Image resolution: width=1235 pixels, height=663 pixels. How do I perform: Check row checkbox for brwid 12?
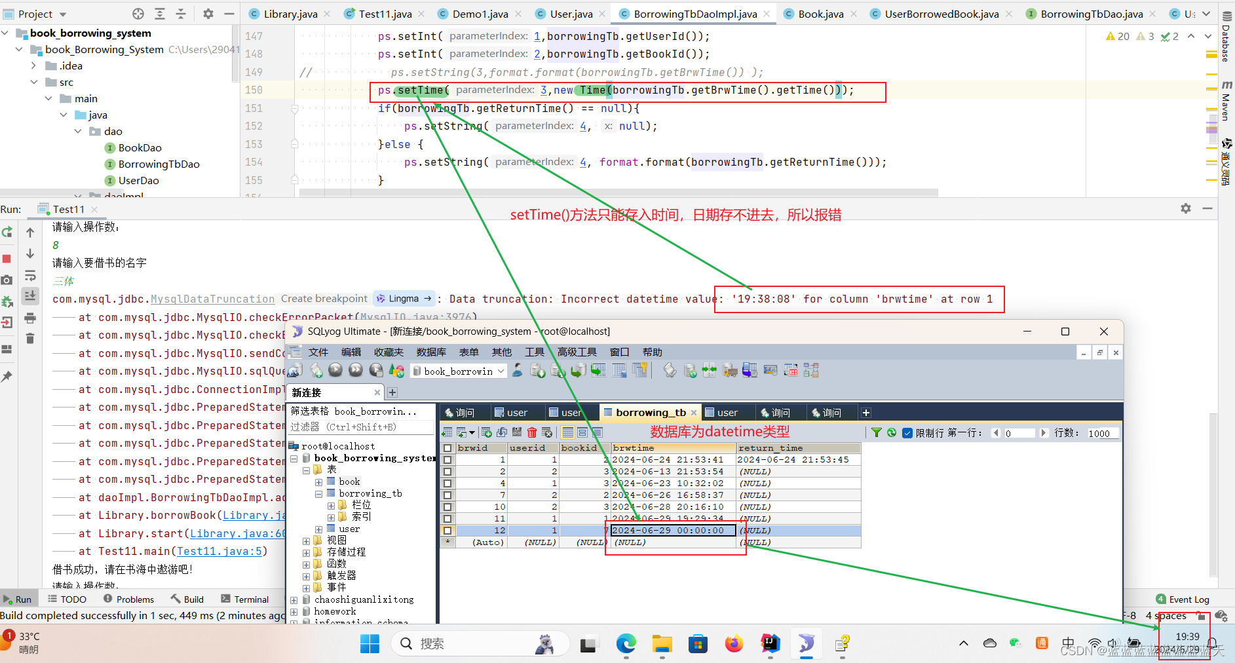click(x=447, y=531)
